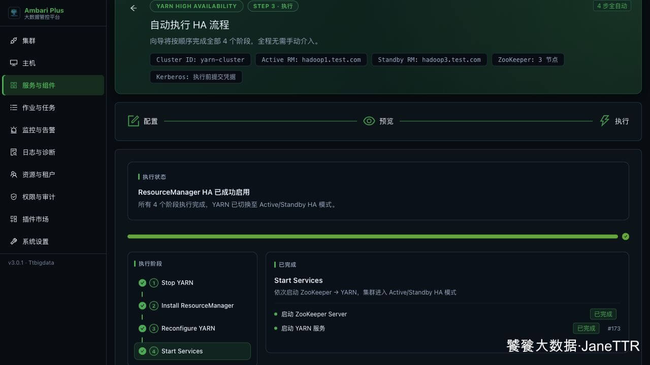Click the Kerberos 执行前提交凭据 chip

(196, 77)
